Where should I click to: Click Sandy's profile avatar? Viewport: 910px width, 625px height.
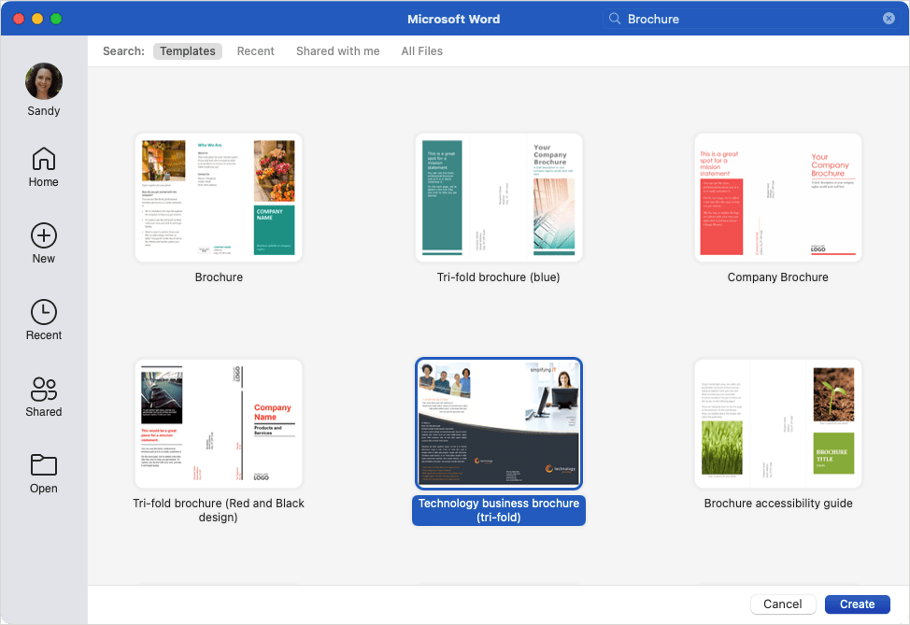pos(44,82)
